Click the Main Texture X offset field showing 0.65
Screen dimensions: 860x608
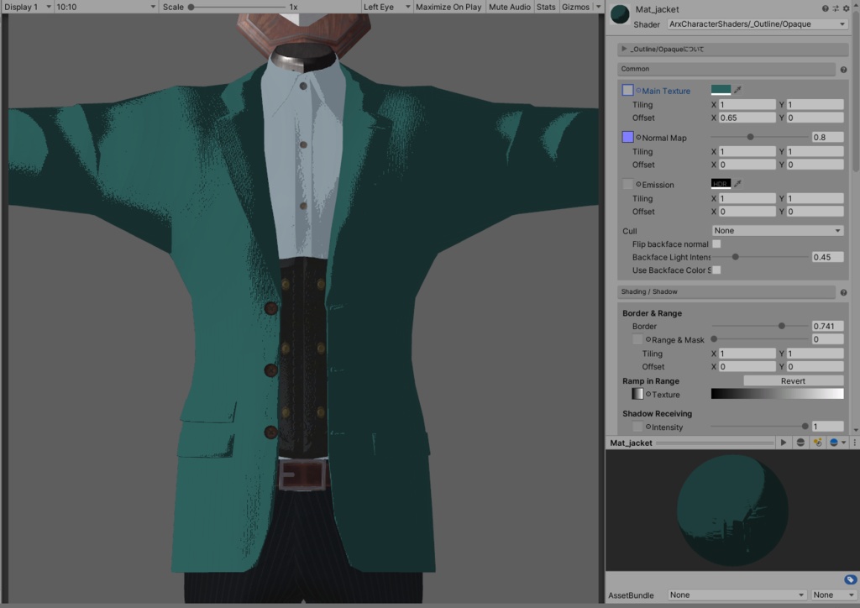tap(747, 118)
